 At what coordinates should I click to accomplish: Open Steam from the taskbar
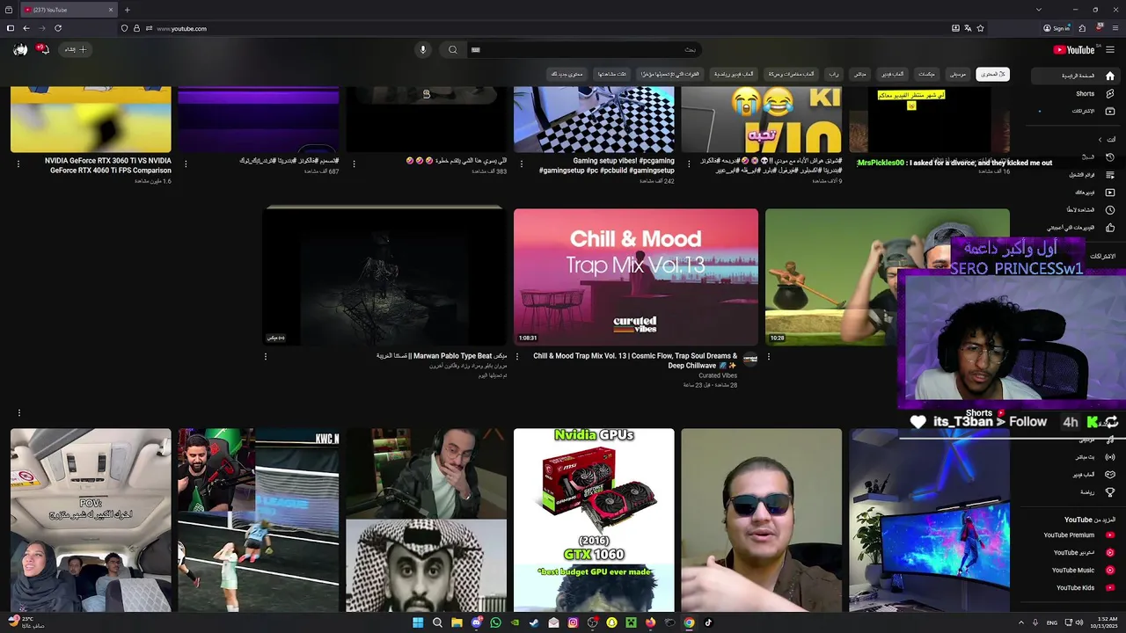coord(534,622)
